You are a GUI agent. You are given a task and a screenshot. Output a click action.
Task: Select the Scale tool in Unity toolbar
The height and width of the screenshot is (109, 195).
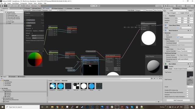12,6
